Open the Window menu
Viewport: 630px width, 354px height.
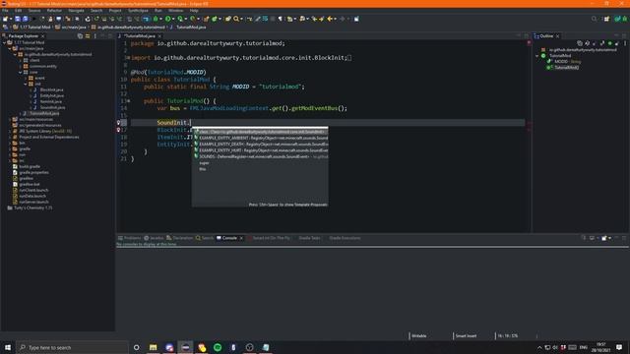[x=175, y=11]
